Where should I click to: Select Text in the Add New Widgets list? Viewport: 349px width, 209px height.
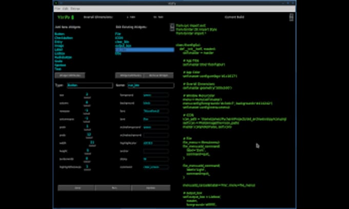pyautogui.click(x=57, y=69)
